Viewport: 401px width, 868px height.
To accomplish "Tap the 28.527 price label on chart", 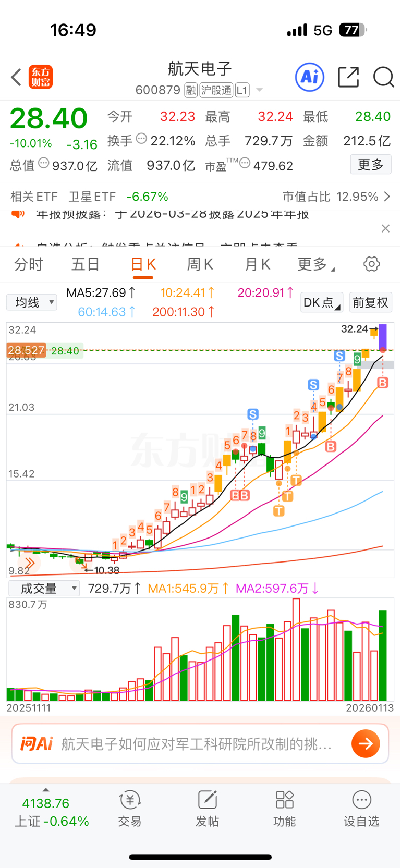I will tap(26, 350).
